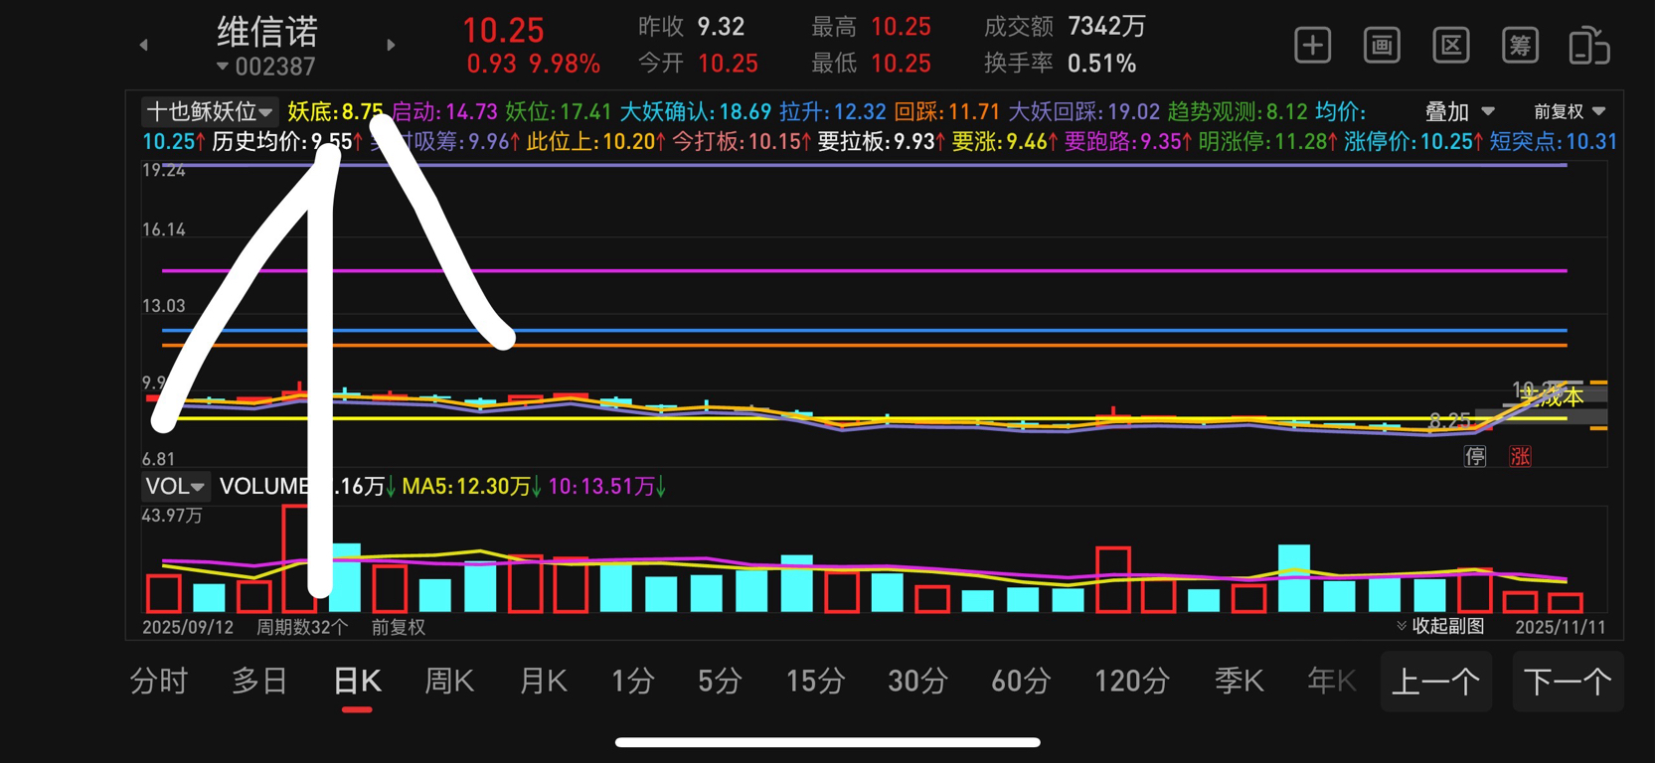Tap 昨收 9.32 value
Image resolution: width=1655 pixels, height=764 pixels.
click(x=721, y=27)
